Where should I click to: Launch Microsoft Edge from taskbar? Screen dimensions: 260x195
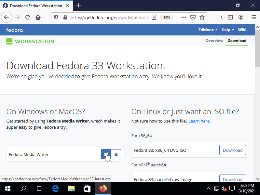point(55,188)
